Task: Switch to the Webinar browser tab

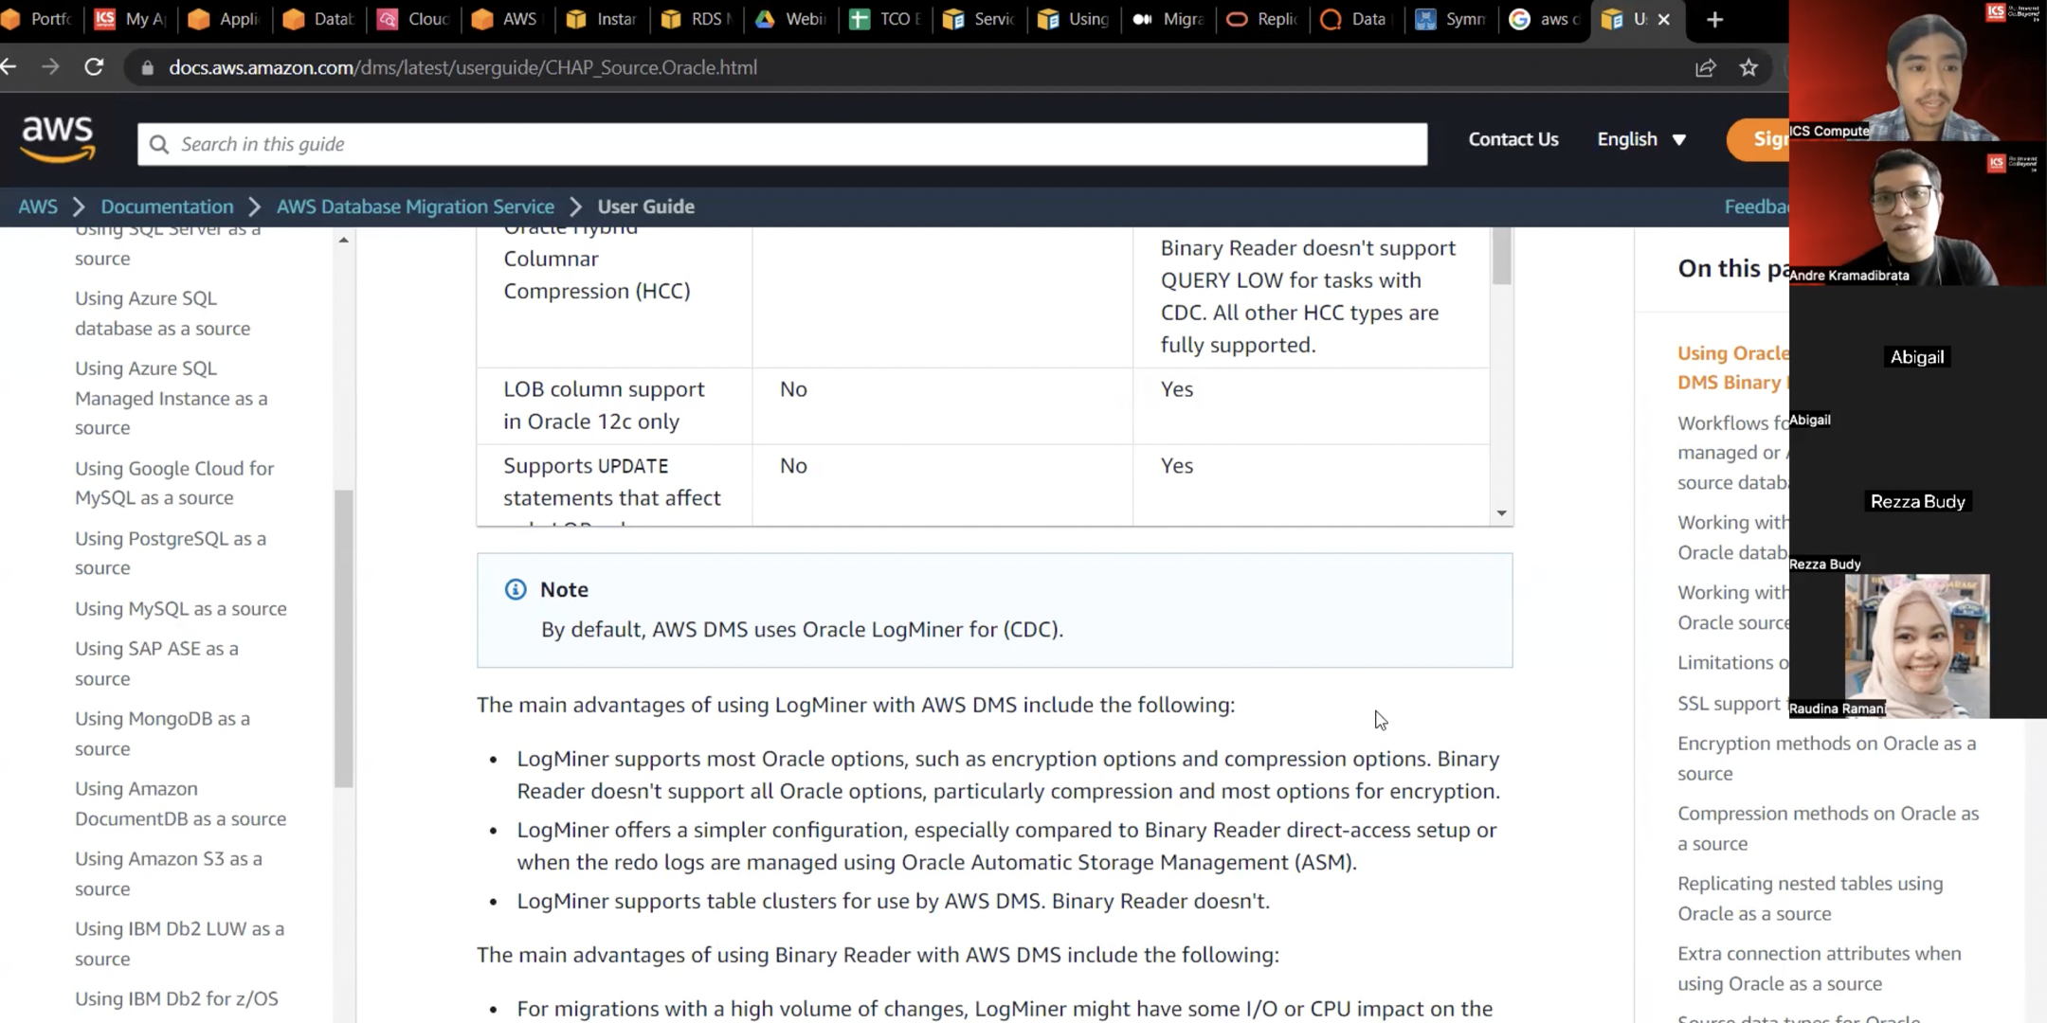Action: tap(791, 19)
